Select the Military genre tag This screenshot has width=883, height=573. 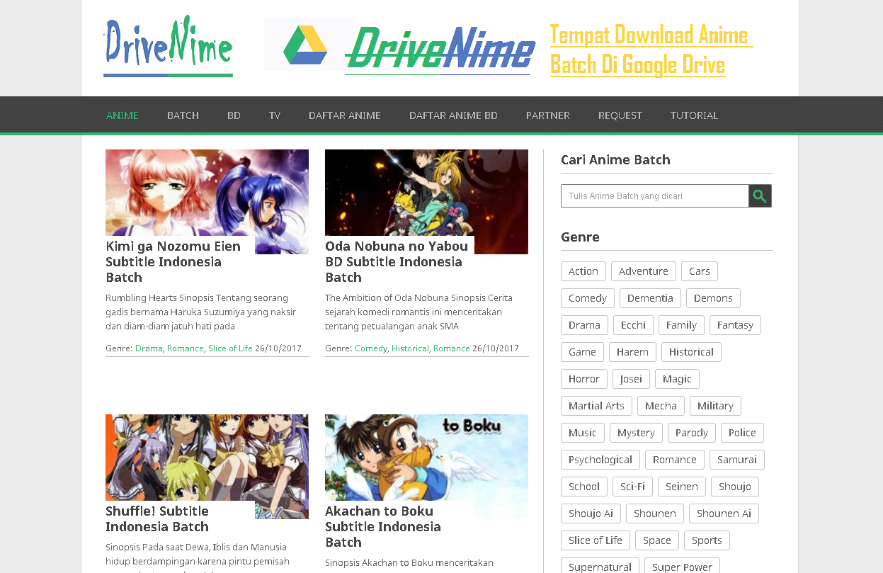click(715, 406)
